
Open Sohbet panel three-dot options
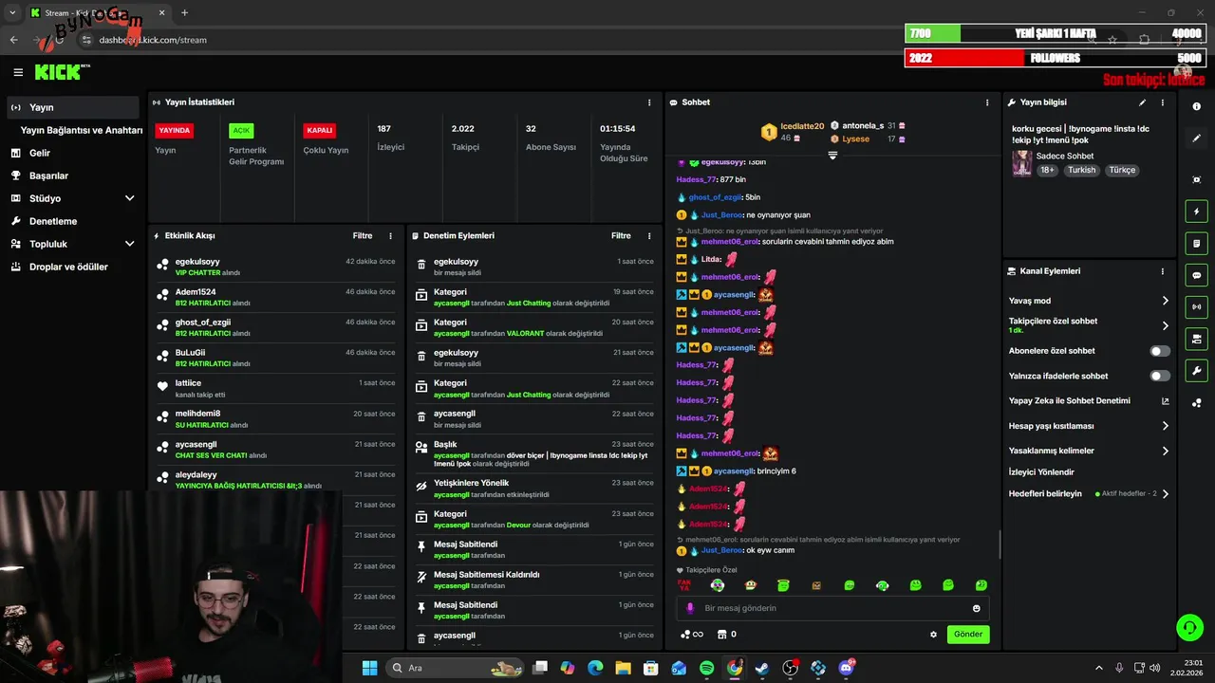(x=987, y=102)
